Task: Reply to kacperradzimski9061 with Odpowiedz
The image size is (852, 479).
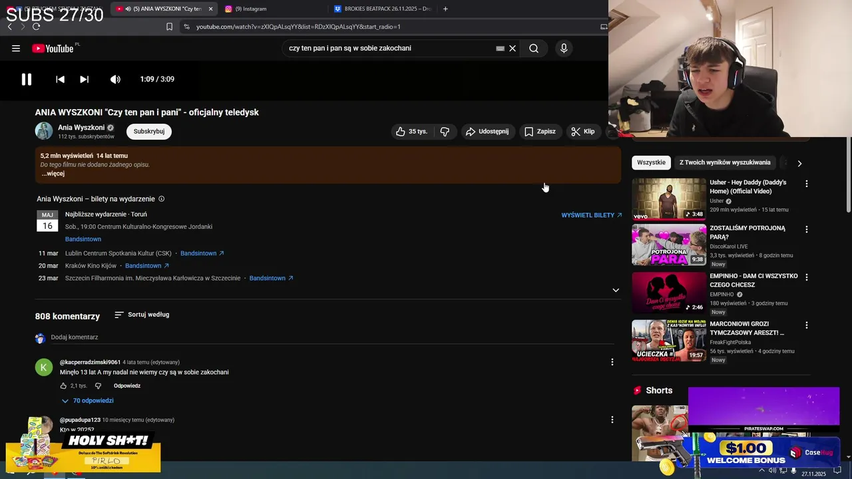Action: (127, 386)
